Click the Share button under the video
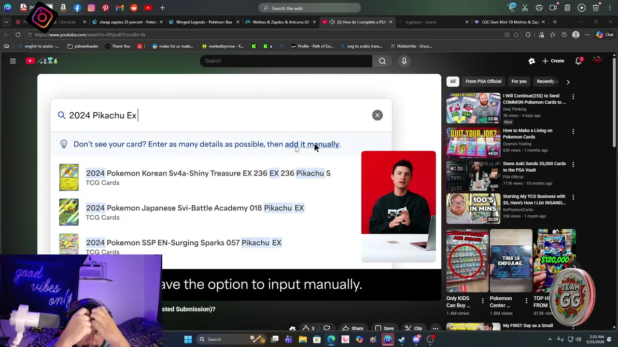This screenshot has width=618, height=347. 352,328
